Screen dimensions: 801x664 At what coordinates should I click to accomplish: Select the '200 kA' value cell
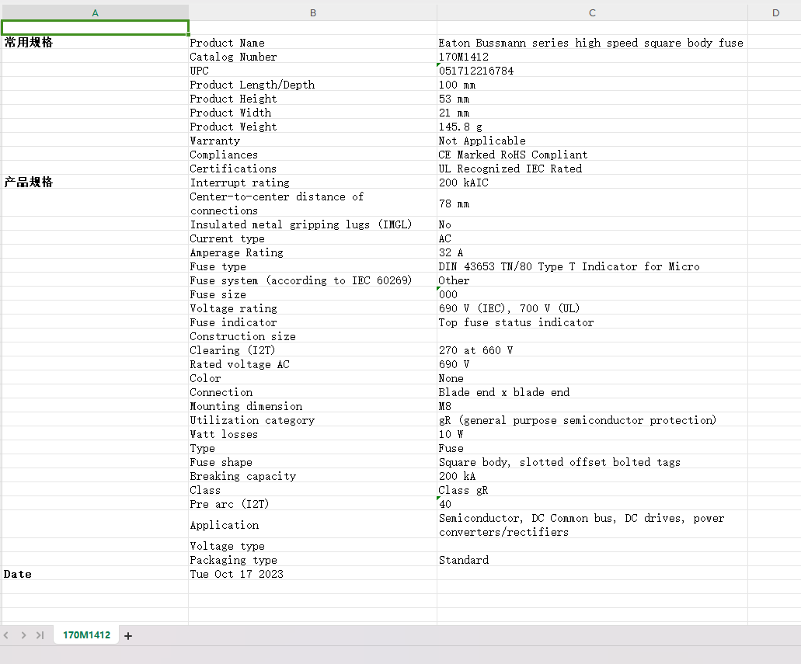coord(592,476)
